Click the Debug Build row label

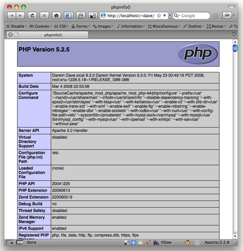30,204
